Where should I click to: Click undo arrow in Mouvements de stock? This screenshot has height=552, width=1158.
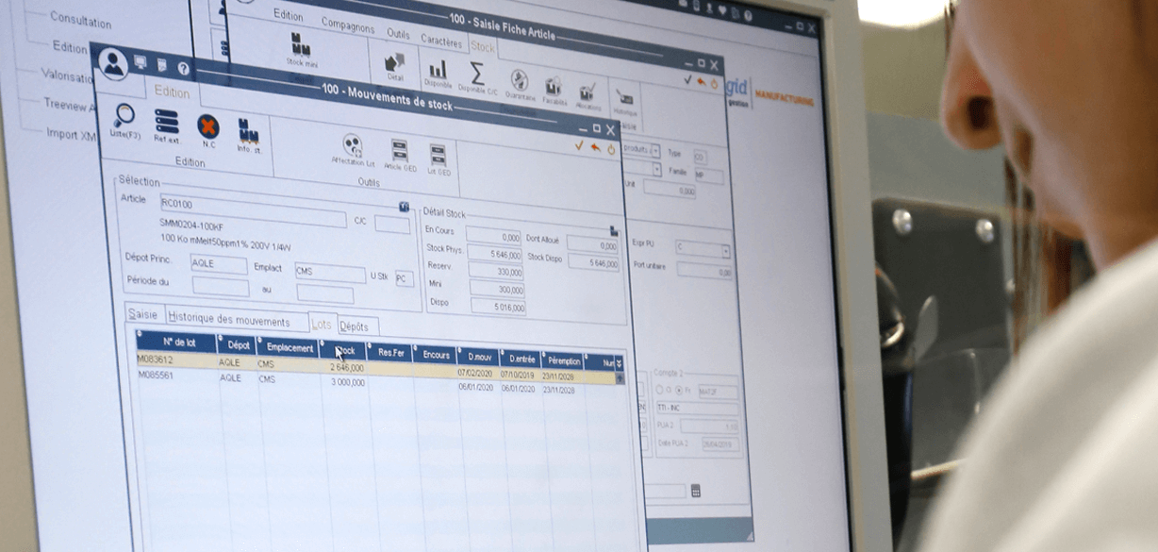[x=595, y=147]
